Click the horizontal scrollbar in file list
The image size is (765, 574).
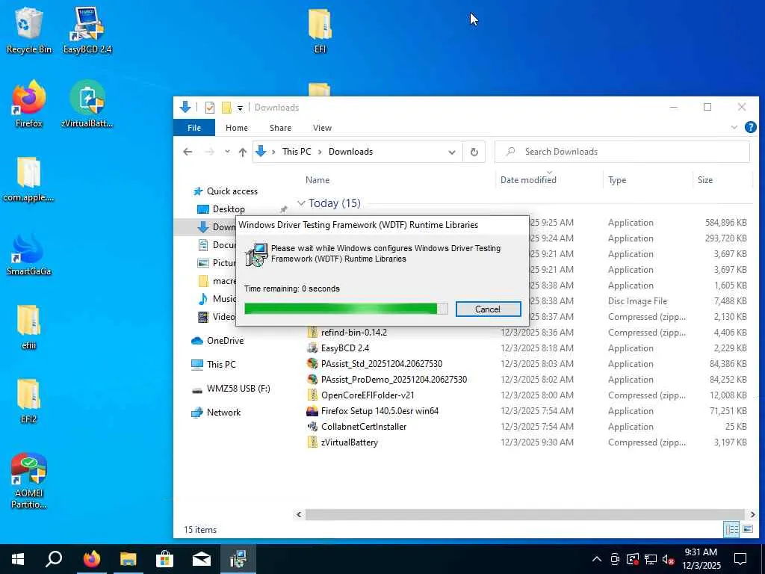(524, 514)
